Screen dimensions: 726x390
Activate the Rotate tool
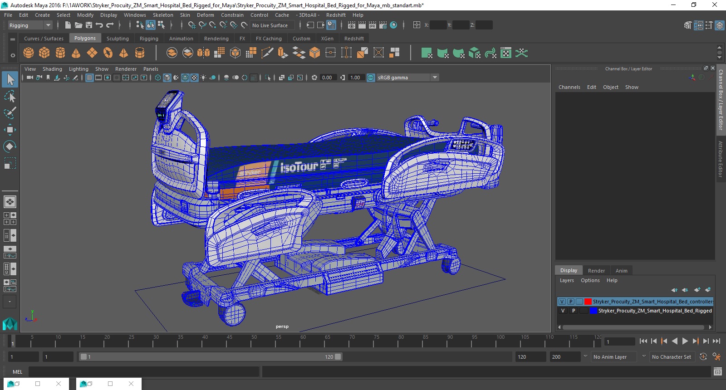[x=10, y=146]
